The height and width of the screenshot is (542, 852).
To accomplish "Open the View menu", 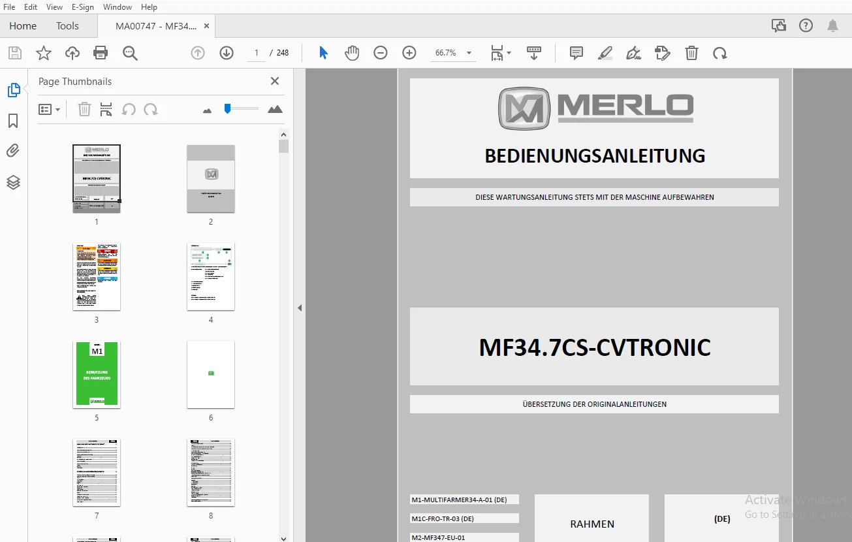I will click(x=55, y=7).
